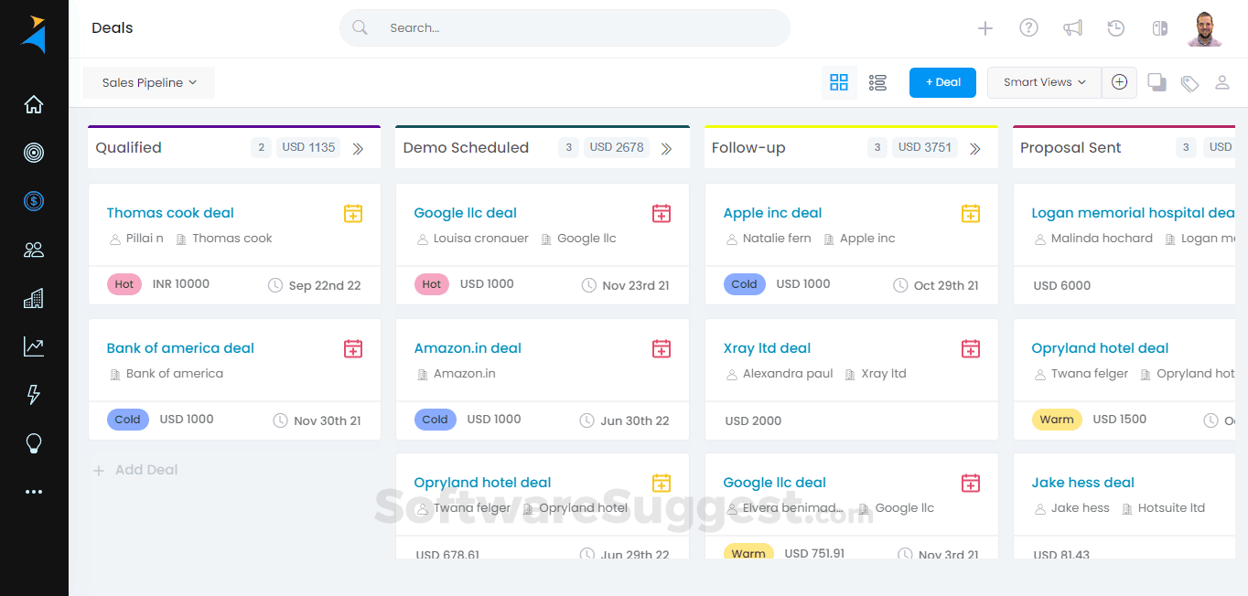
Task: Open the Jake hess deal link
Action: (1082, 483)
